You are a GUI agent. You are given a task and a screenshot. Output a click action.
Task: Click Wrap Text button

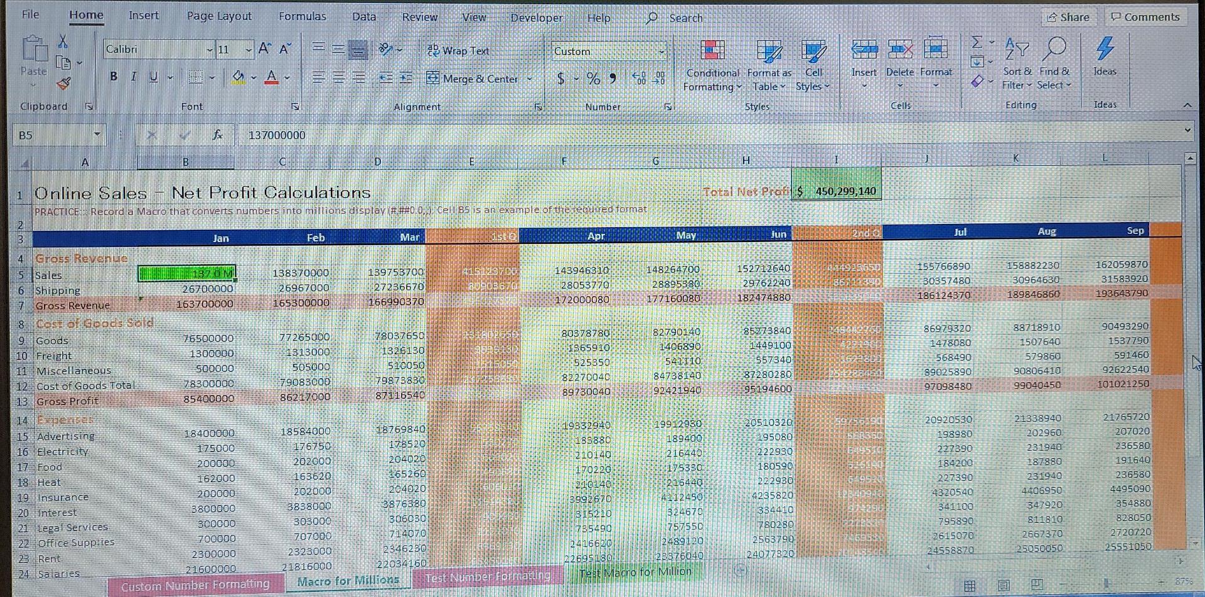[458, 51]
